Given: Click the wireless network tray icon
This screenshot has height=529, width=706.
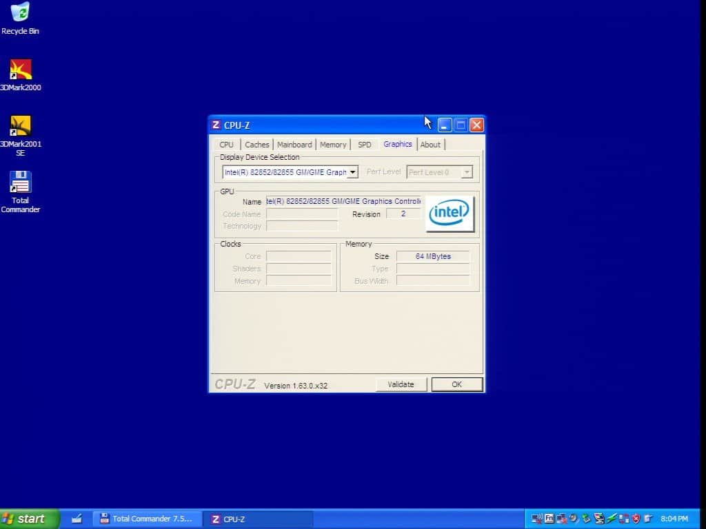Looking at the screenshot, I should tap(536, 519).
